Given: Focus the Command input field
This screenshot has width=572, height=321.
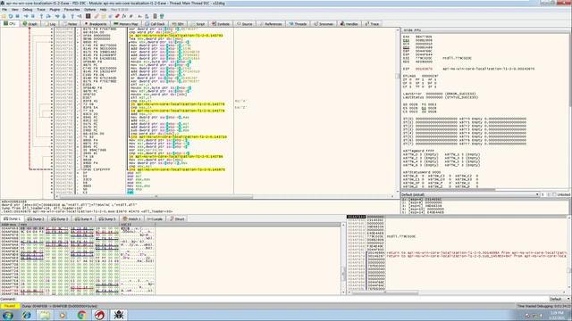Looking at the screenshot, I should 282,299.
